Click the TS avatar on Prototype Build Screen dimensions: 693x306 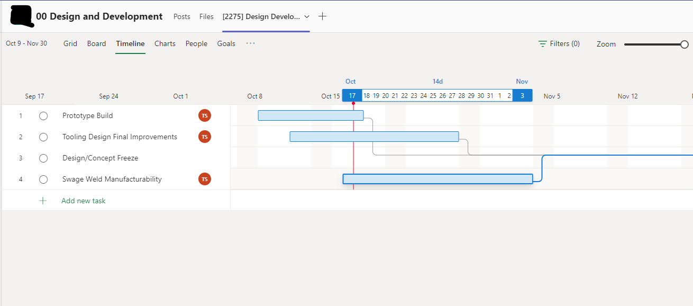point(205,115)
